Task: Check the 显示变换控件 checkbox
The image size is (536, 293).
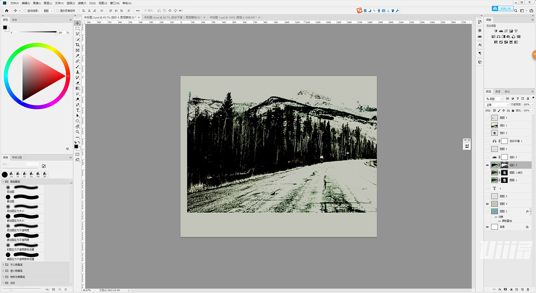Action: coord(58,10)
